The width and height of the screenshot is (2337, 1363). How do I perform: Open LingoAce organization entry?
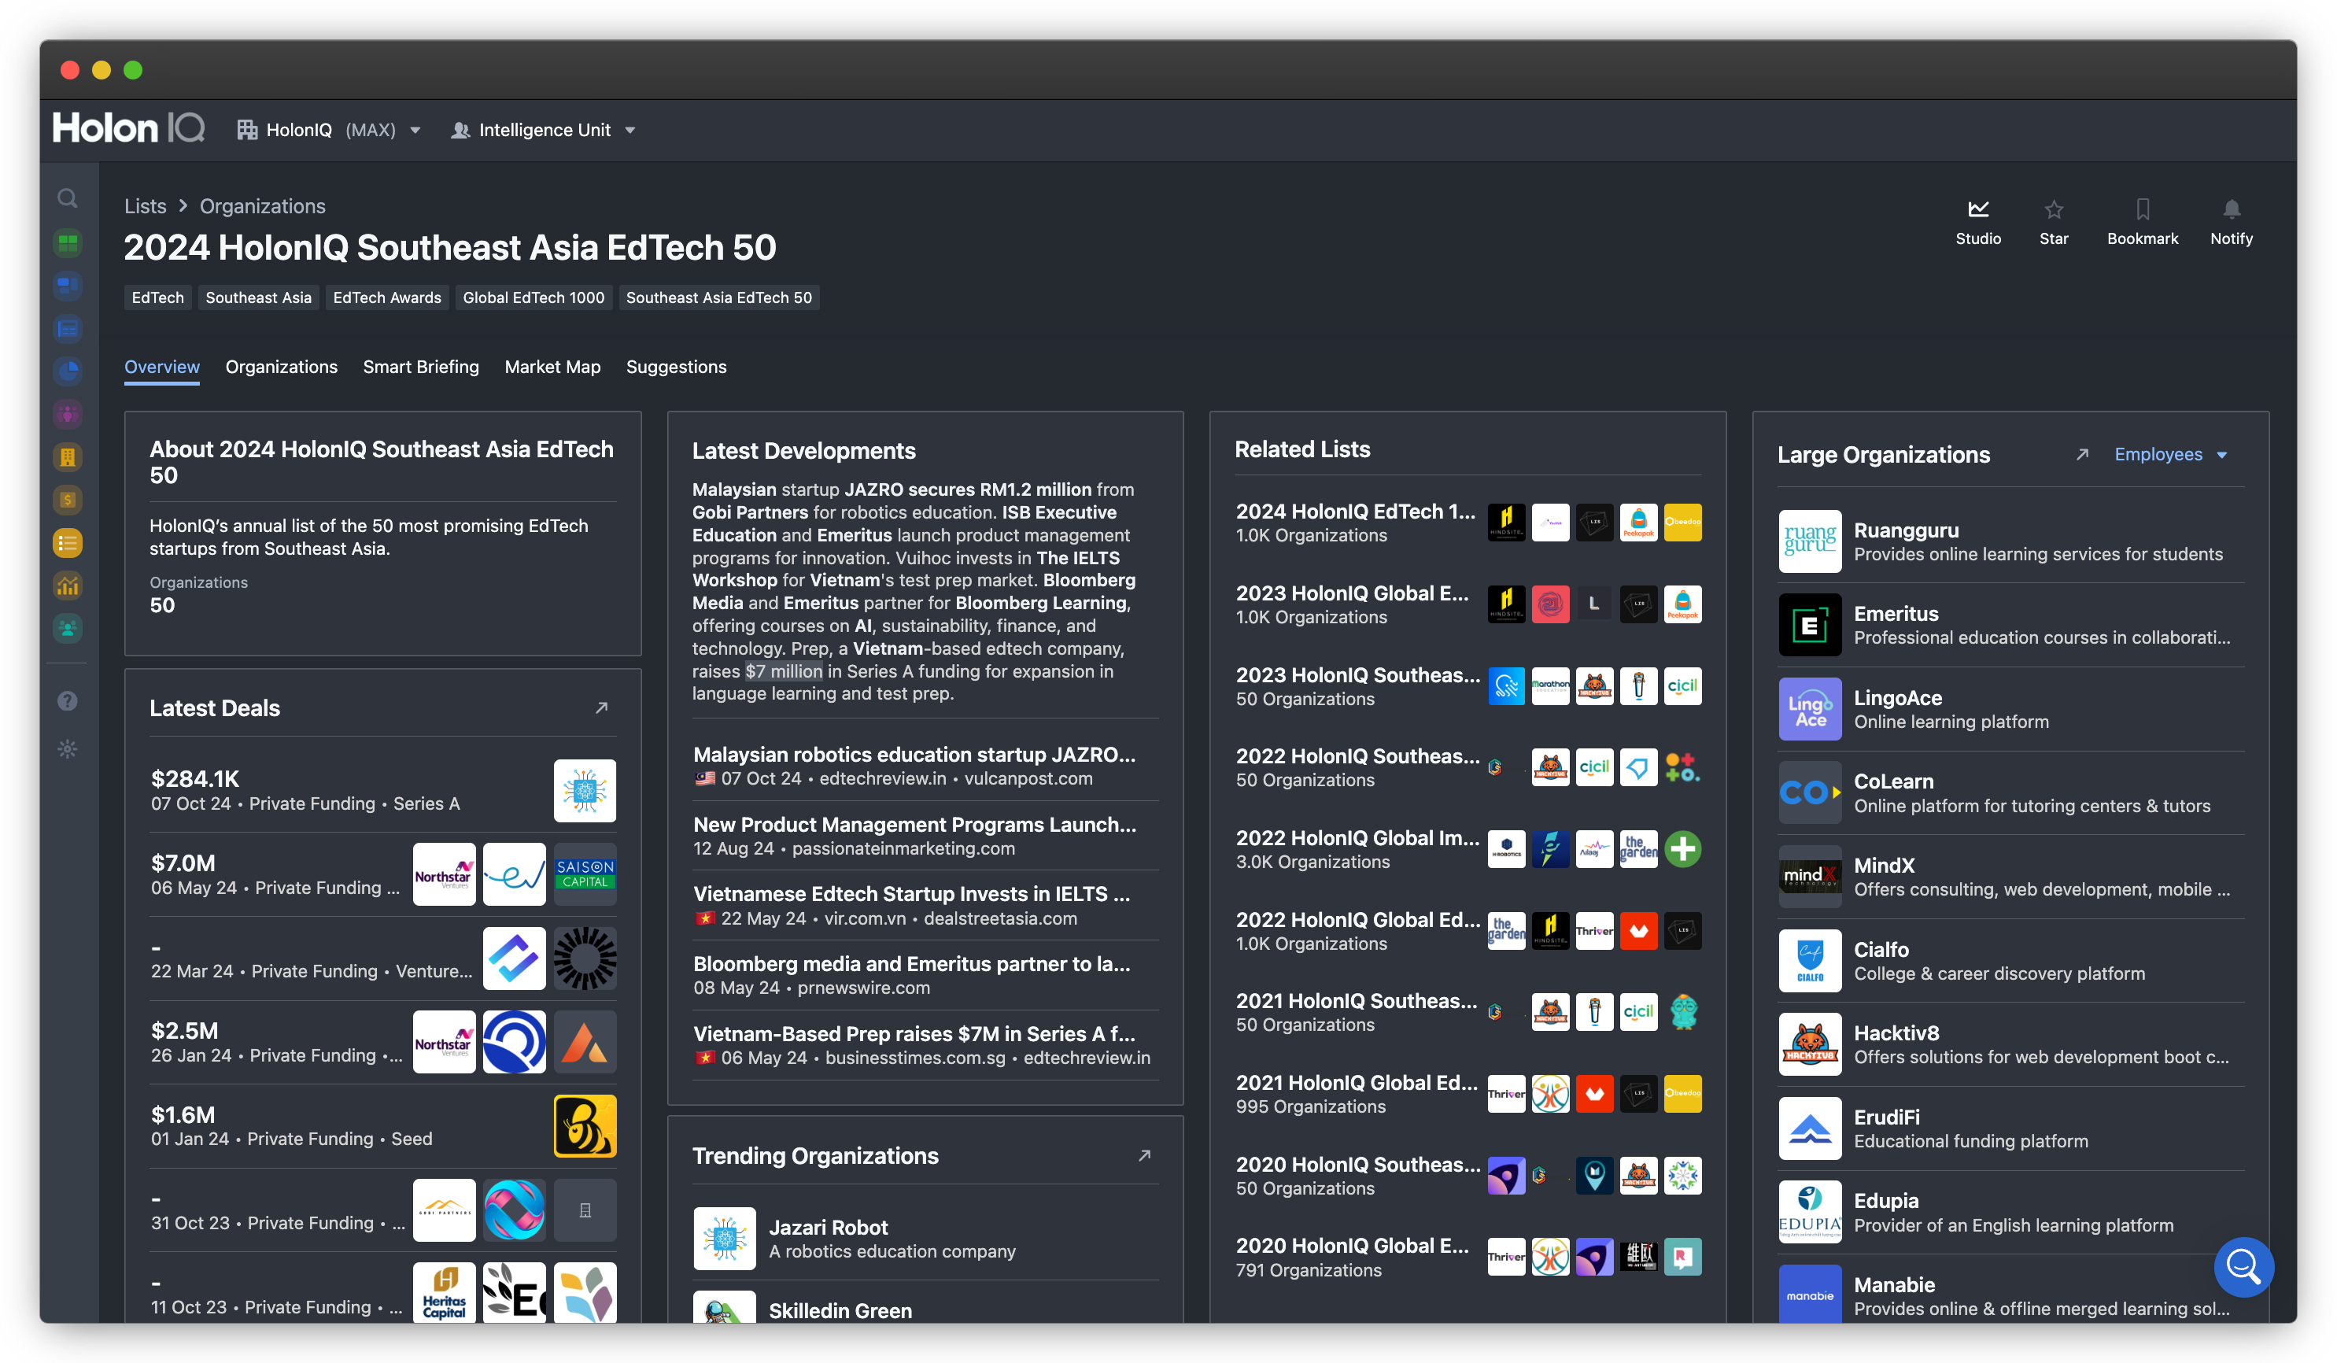pyautogui.click(x=2010, y=709)
